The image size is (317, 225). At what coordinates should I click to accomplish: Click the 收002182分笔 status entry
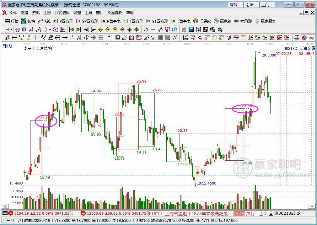click(286, 213)
